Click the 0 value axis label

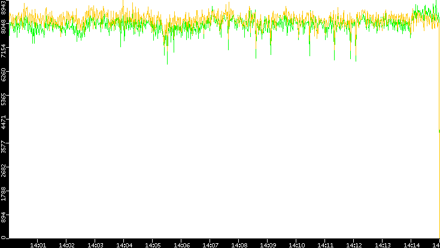(4, 238)
